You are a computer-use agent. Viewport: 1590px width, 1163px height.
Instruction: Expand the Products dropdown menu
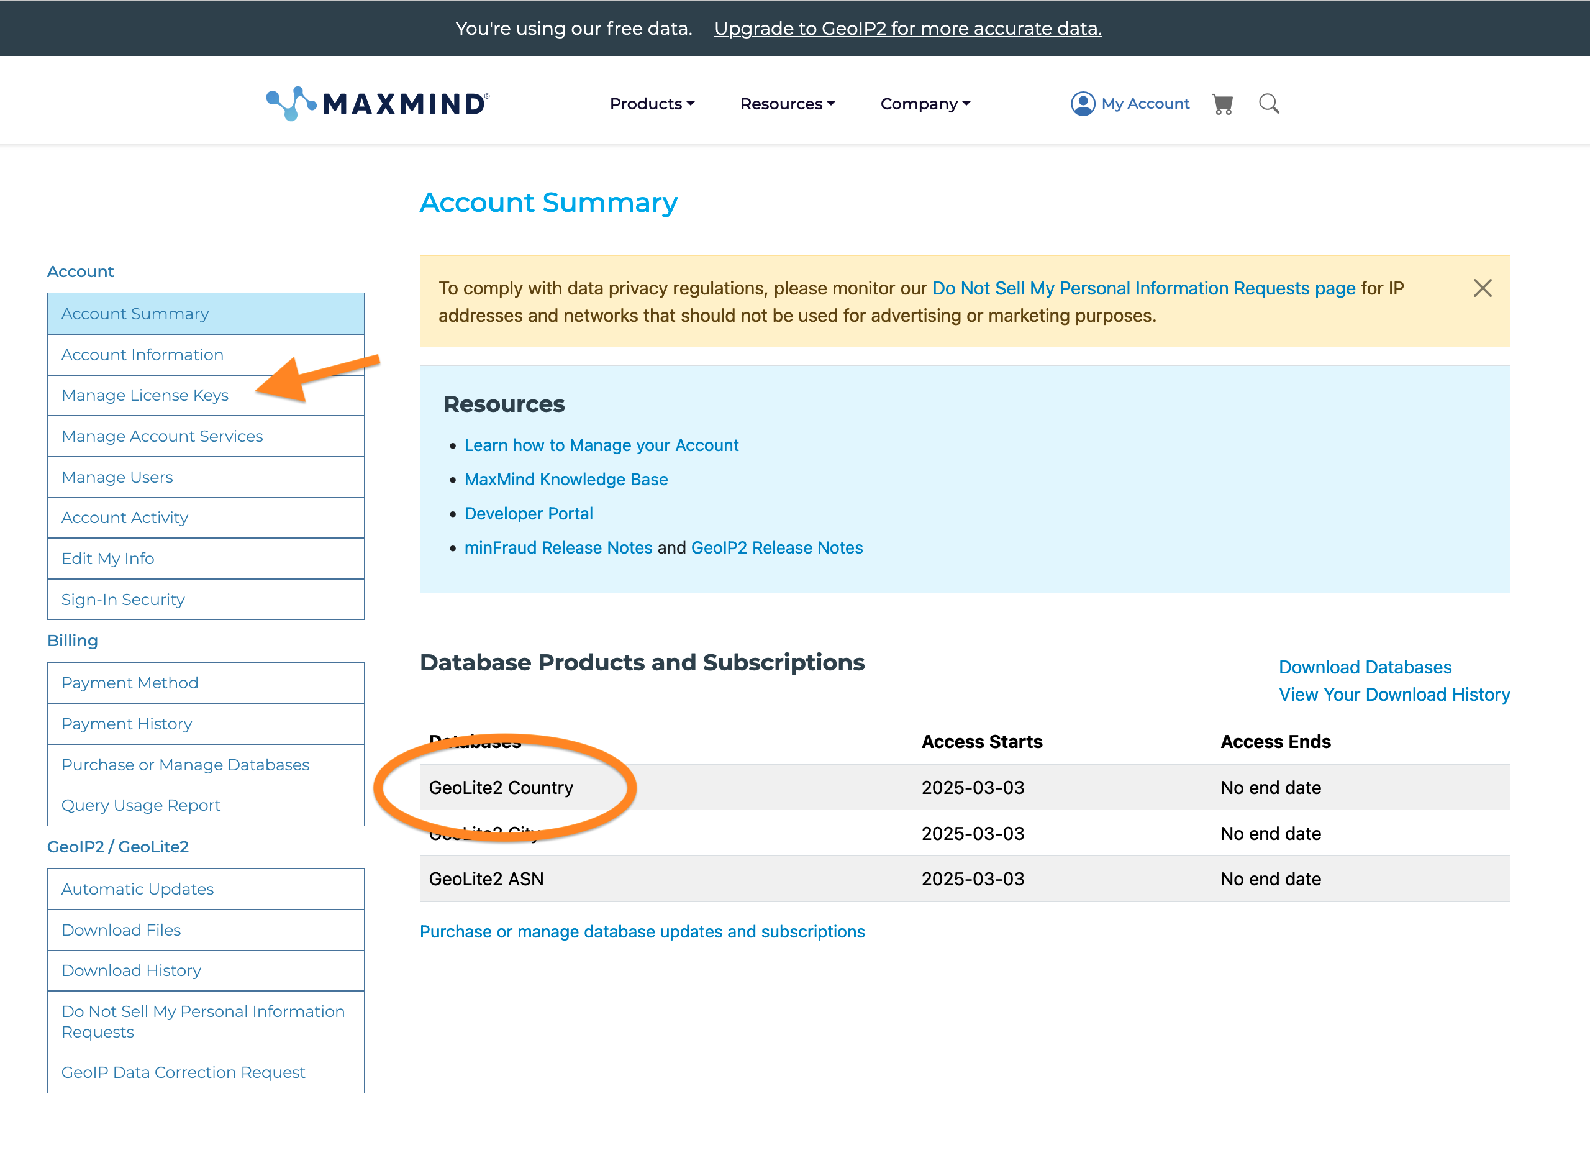(x=651, y=104)
